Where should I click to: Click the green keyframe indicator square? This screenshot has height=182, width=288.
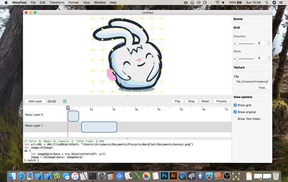(x=65, y=101)
